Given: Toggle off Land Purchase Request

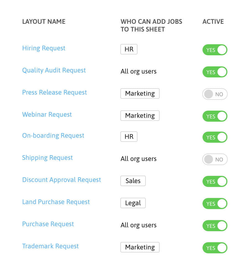Looking at the screenshot, I should click(x=215, y=204).
